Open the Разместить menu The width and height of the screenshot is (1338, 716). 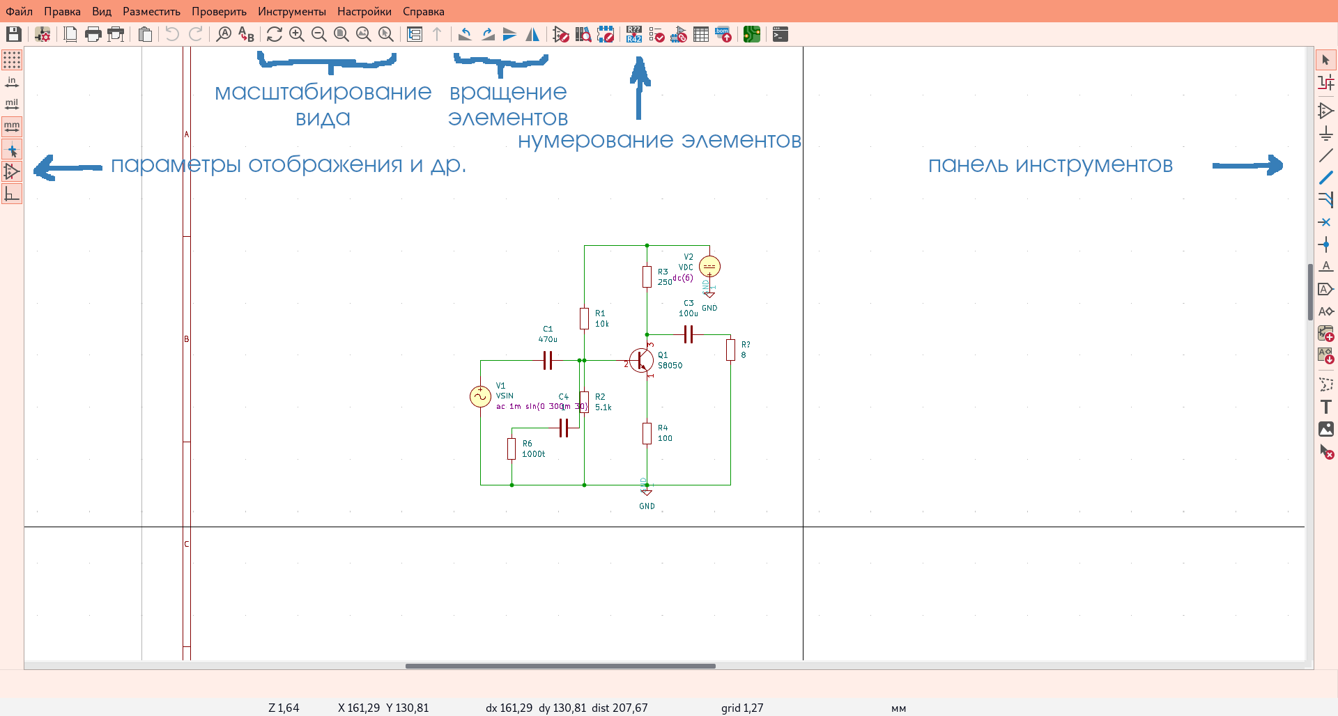[151, 11]
